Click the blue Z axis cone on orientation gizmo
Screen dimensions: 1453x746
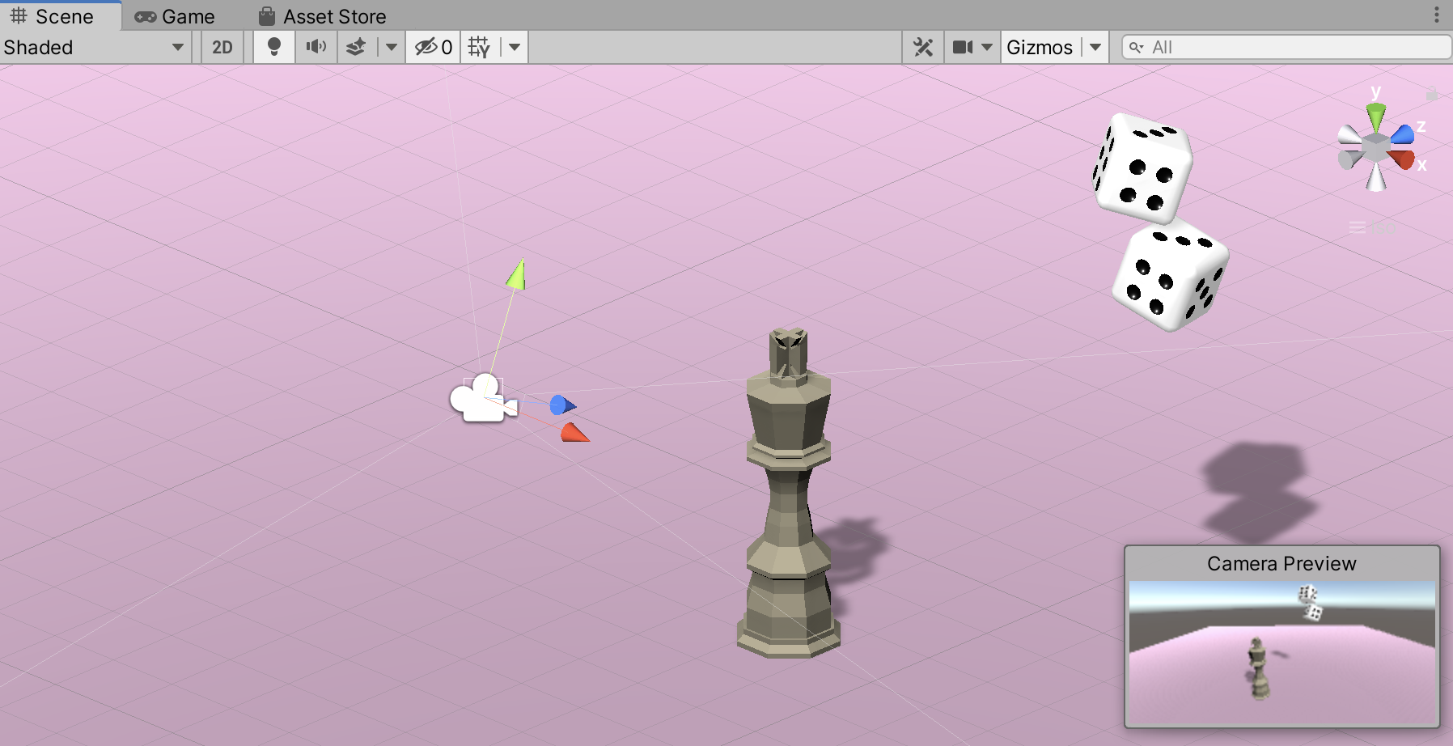click(x=1403, y=134)
